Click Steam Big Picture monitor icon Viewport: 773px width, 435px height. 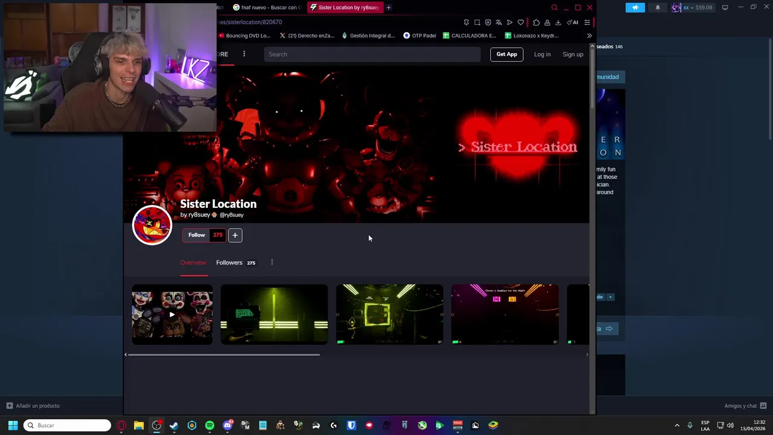pos(725,7)
